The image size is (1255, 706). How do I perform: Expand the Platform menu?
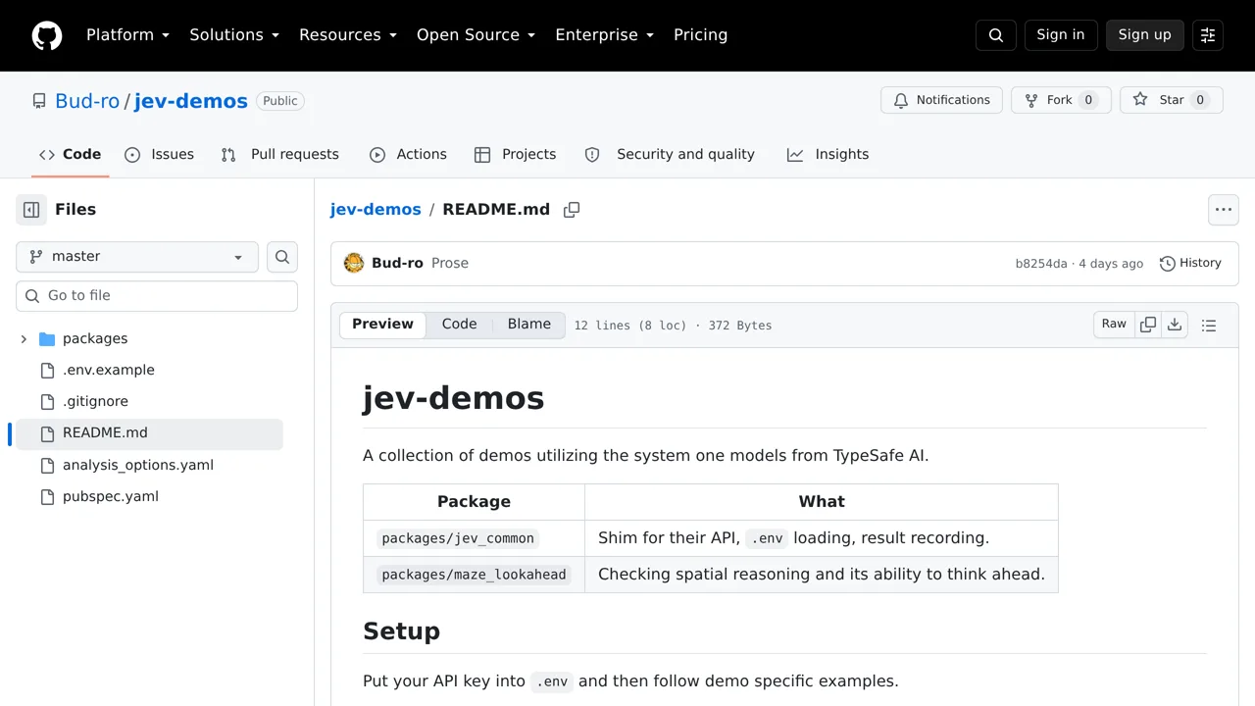click(x=128, y=35)
